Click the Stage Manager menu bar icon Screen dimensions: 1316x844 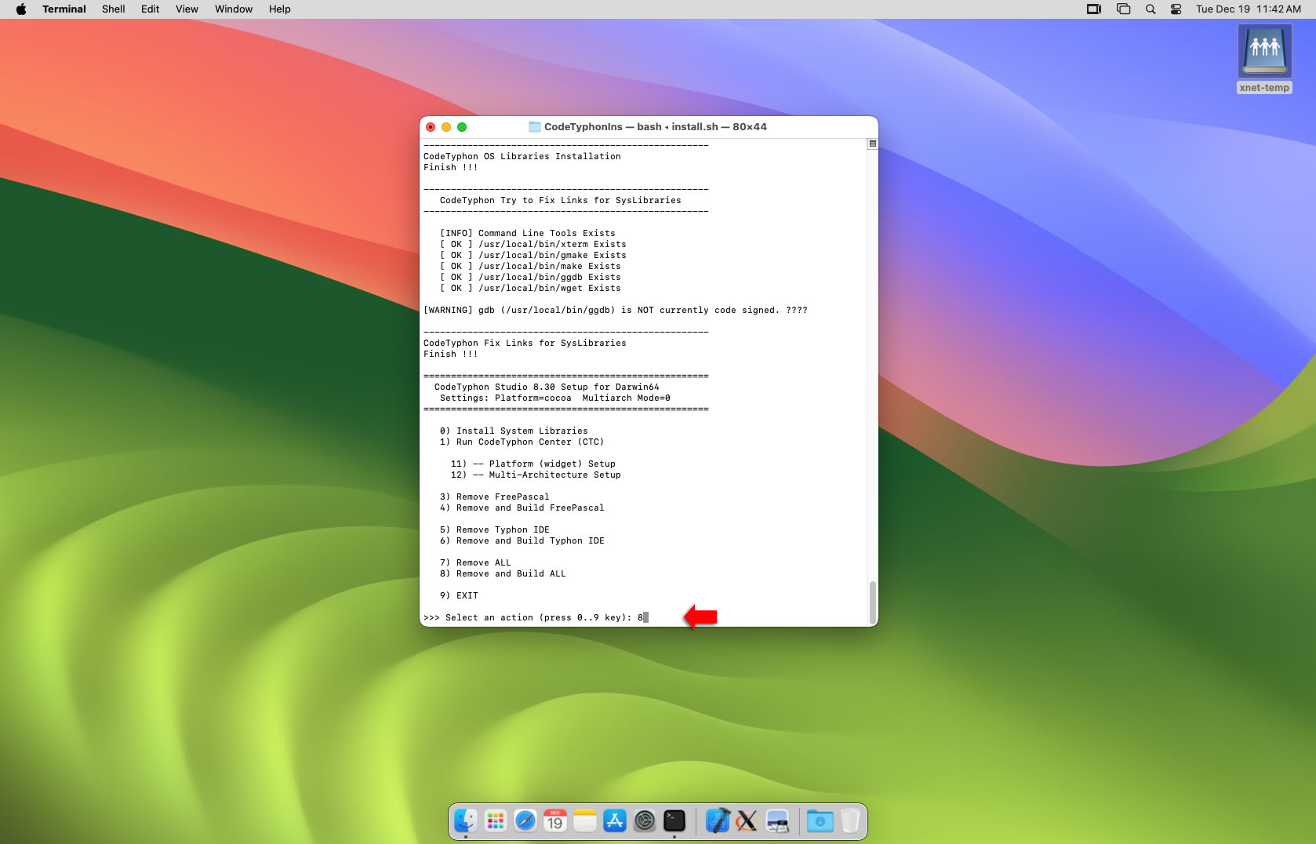tap(1123, 9)
